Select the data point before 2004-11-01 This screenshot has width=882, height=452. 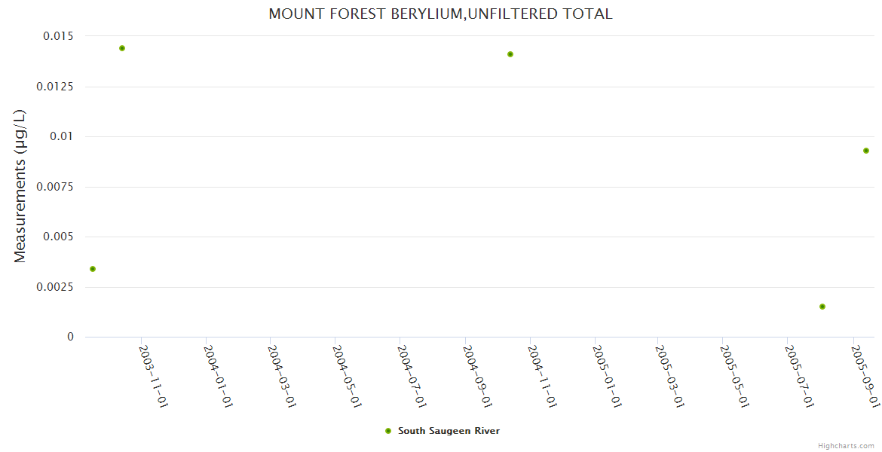510,54
